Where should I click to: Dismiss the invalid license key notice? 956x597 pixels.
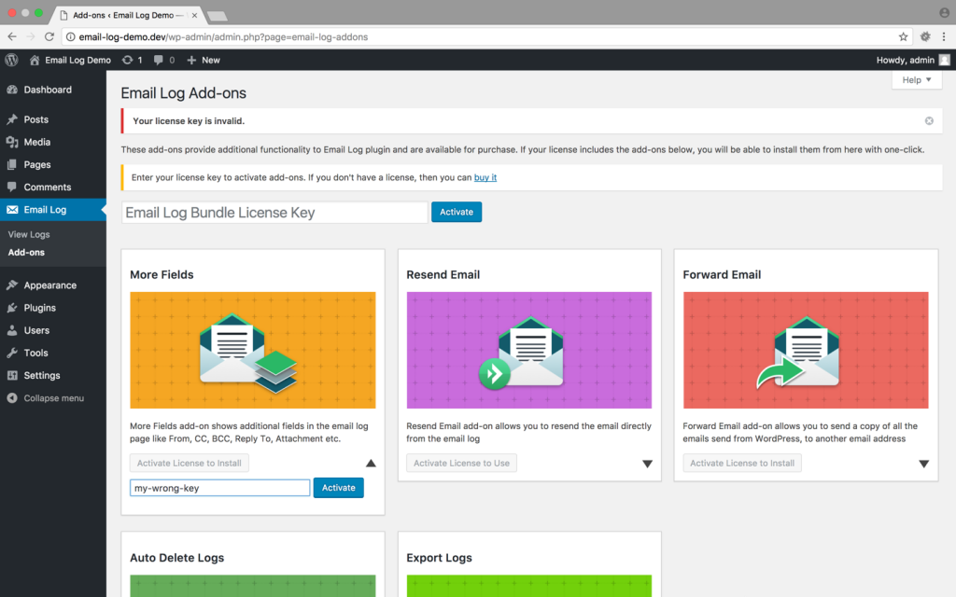pos(929,120)
